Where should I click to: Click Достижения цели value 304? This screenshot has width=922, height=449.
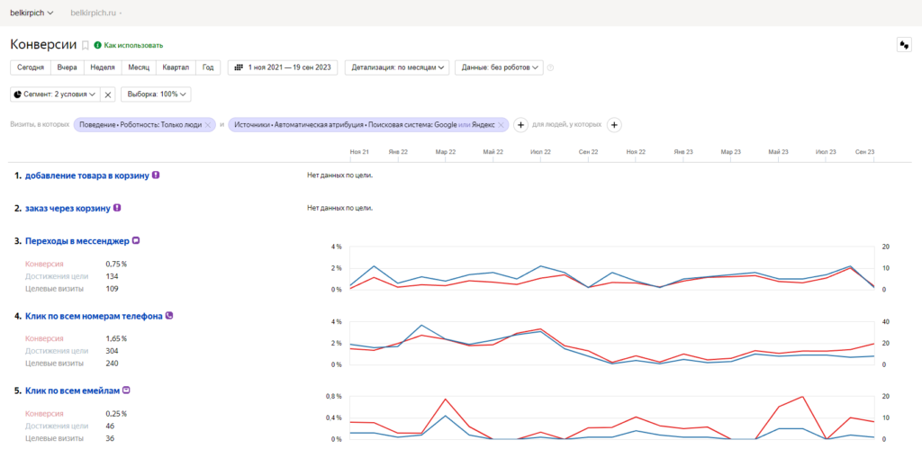(x=112, y=351)
